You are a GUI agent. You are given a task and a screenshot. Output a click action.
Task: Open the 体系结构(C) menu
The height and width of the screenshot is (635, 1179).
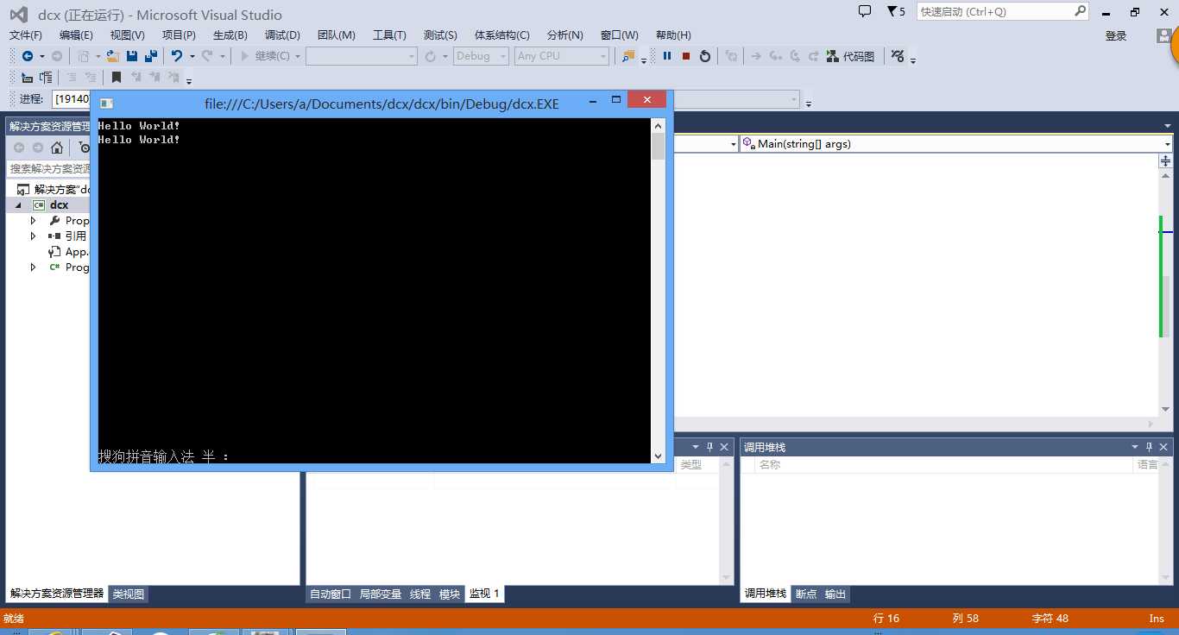[x=502, y=35]
